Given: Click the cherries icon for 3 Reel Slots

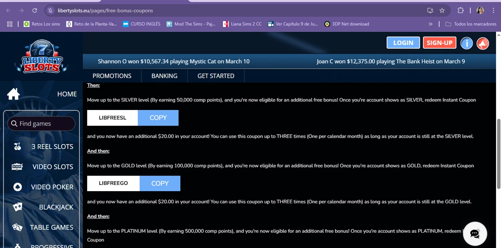Looking at the screenshot, I should [17, 146].
